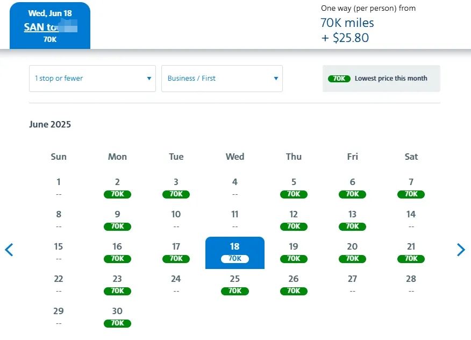471x340 pixels.
Task: Pick Tuesday June 3 fare
Action: [x=176, y=188]
